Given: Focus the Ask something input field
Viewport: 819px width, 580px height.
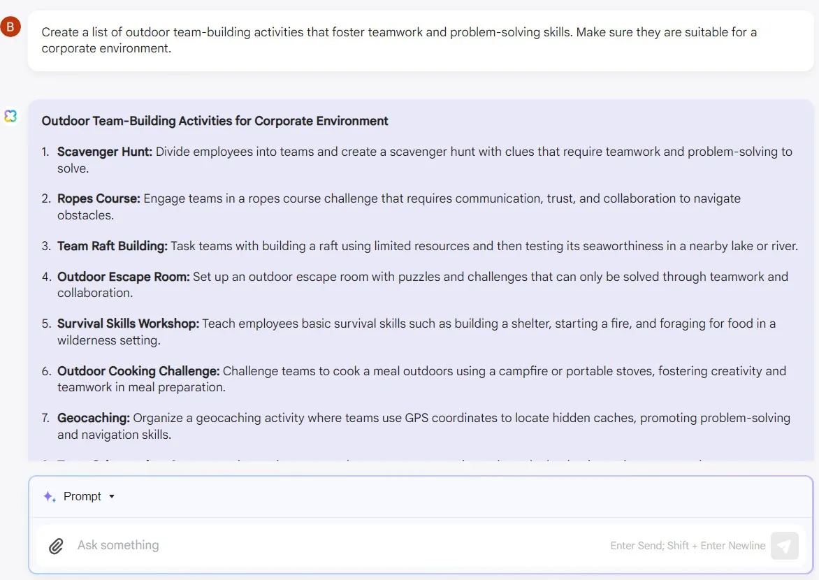Looking at the screenshot, I should (340, 546).
